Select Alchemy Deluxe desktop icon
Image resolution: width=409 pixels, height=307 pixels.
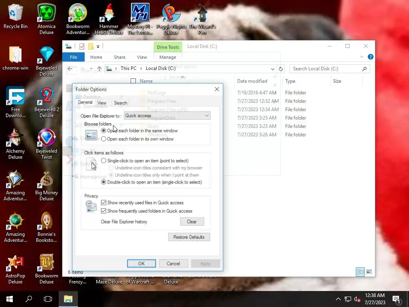tap(16, 144)
